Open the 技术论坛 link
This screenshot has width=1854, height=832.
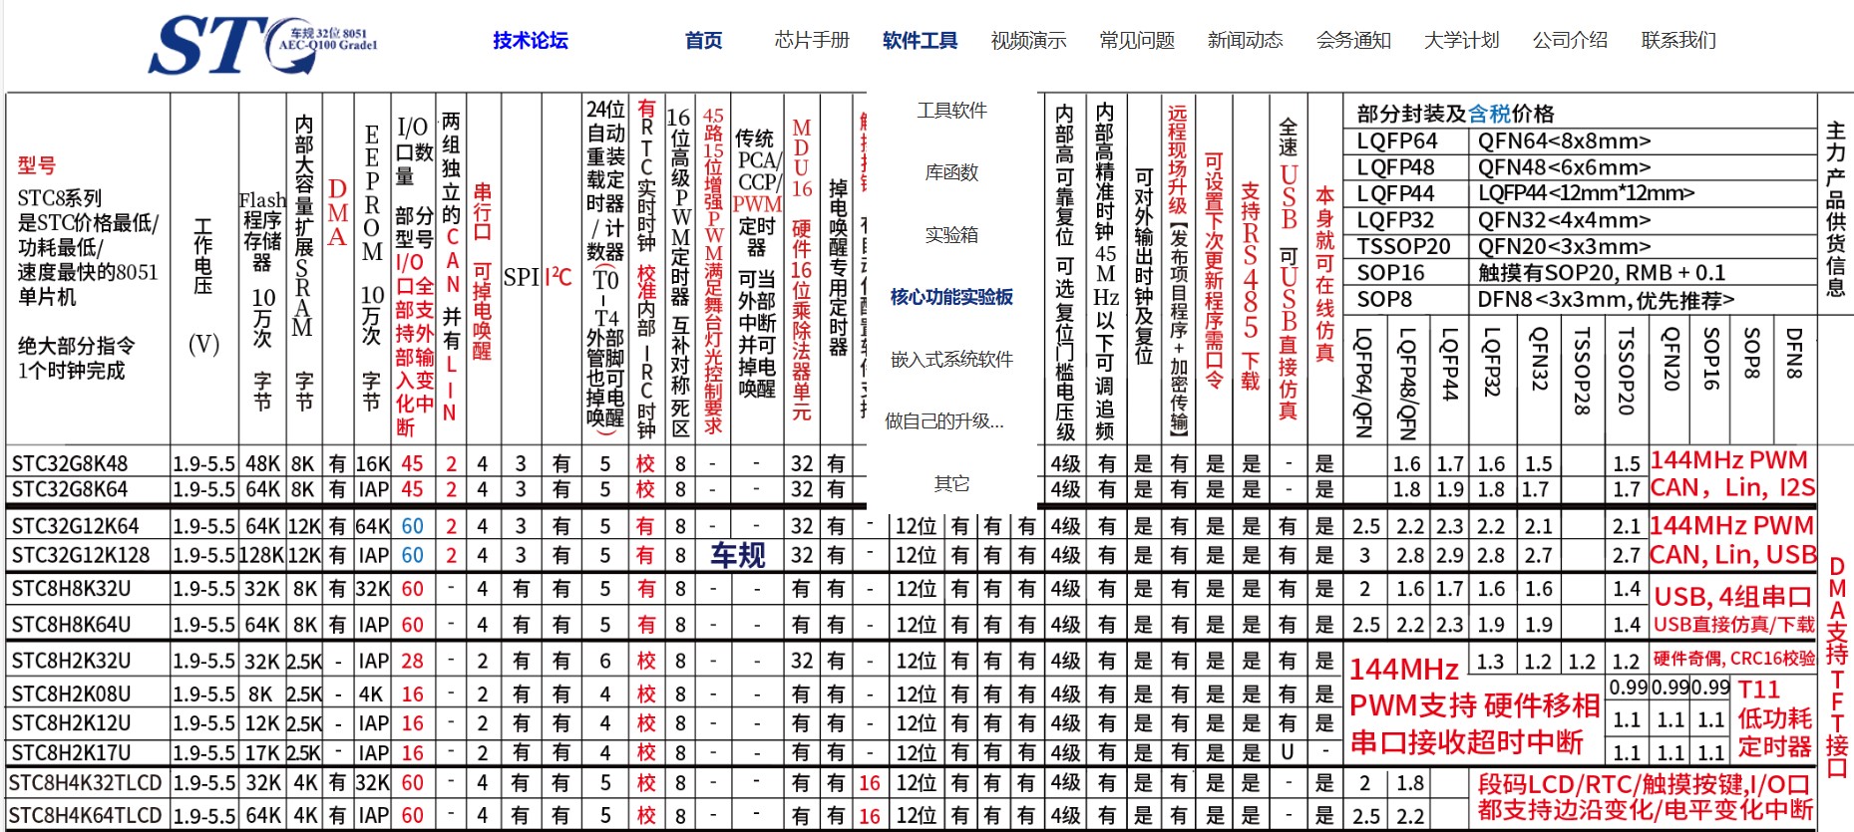coord(530,41)
